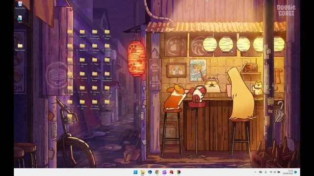Select the 19 - Anime V3 folder
Screen dimensions: 314x176
[x=95, y=90]
